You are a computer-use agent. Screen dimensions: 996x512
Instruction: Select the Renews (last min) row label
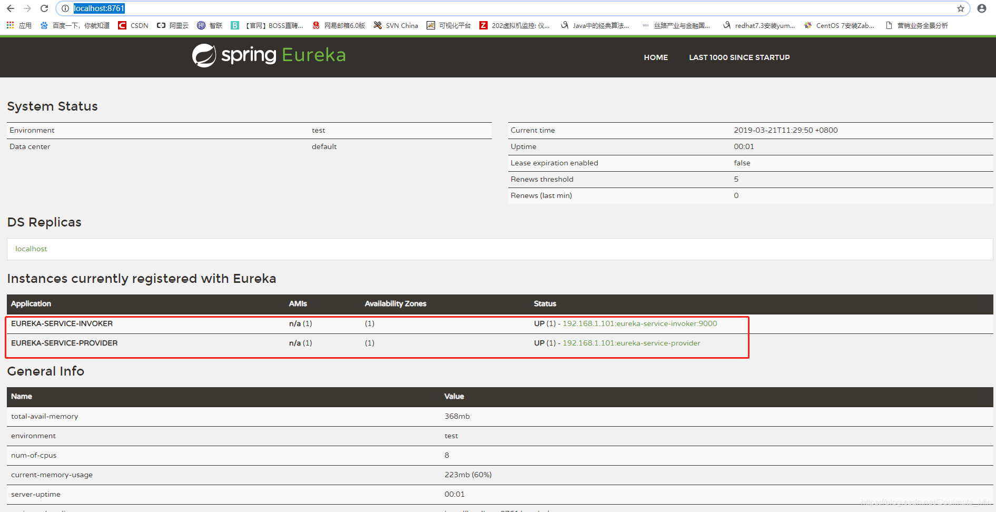(x=541, y=195)
